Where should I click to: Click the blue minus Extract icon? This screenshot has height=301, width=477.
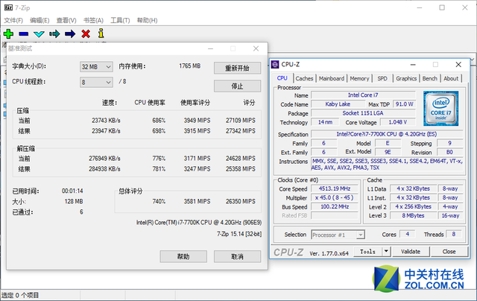point(24,34)
